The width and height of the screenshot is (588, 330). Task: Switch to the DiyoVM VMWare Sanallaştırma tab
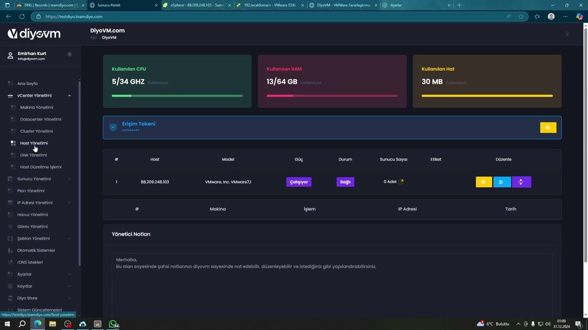[x=343, y=5]
